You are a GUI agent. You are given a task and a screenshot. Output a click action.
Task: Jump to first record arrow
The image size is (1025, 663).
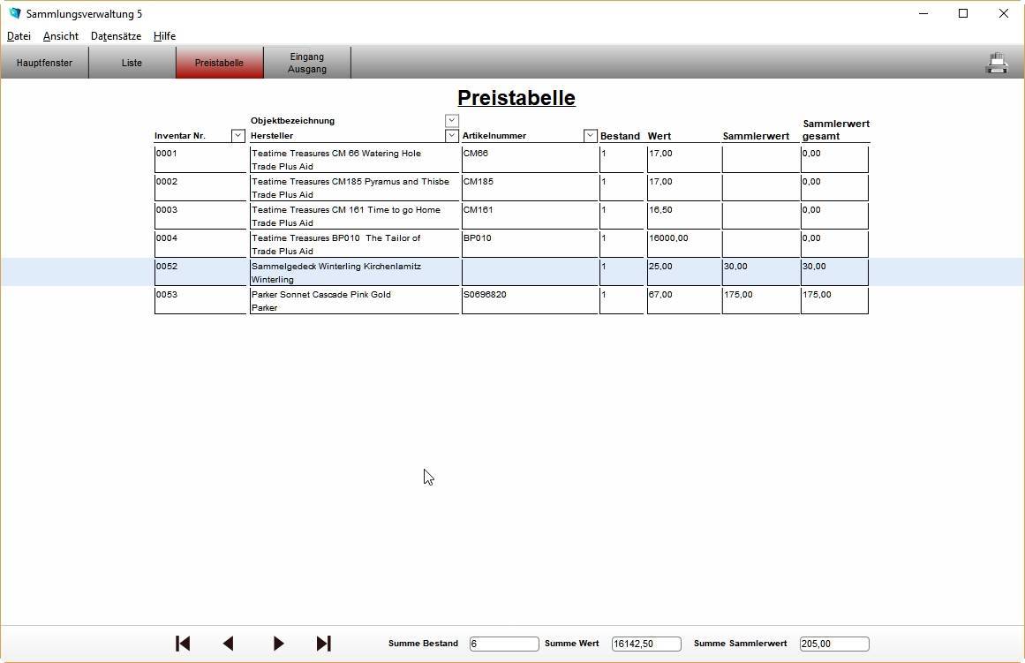[x=183, y=644]
